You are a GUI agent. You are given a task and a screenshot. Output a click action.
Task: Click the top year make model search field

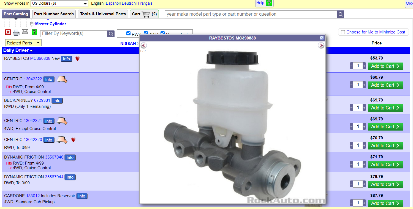[x=251, y=15]
